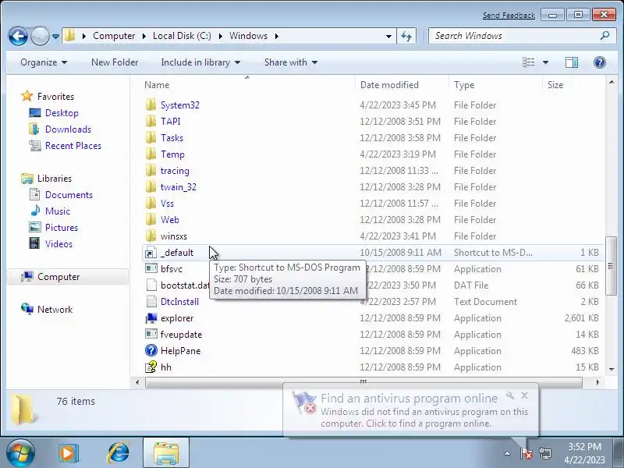Screen dimensions: 624x468
Task: Select the Web folder icon
Action: click(151, 220)
